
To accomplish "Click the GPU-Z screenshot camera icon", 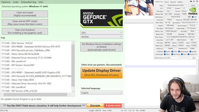I will pos(191,1).
